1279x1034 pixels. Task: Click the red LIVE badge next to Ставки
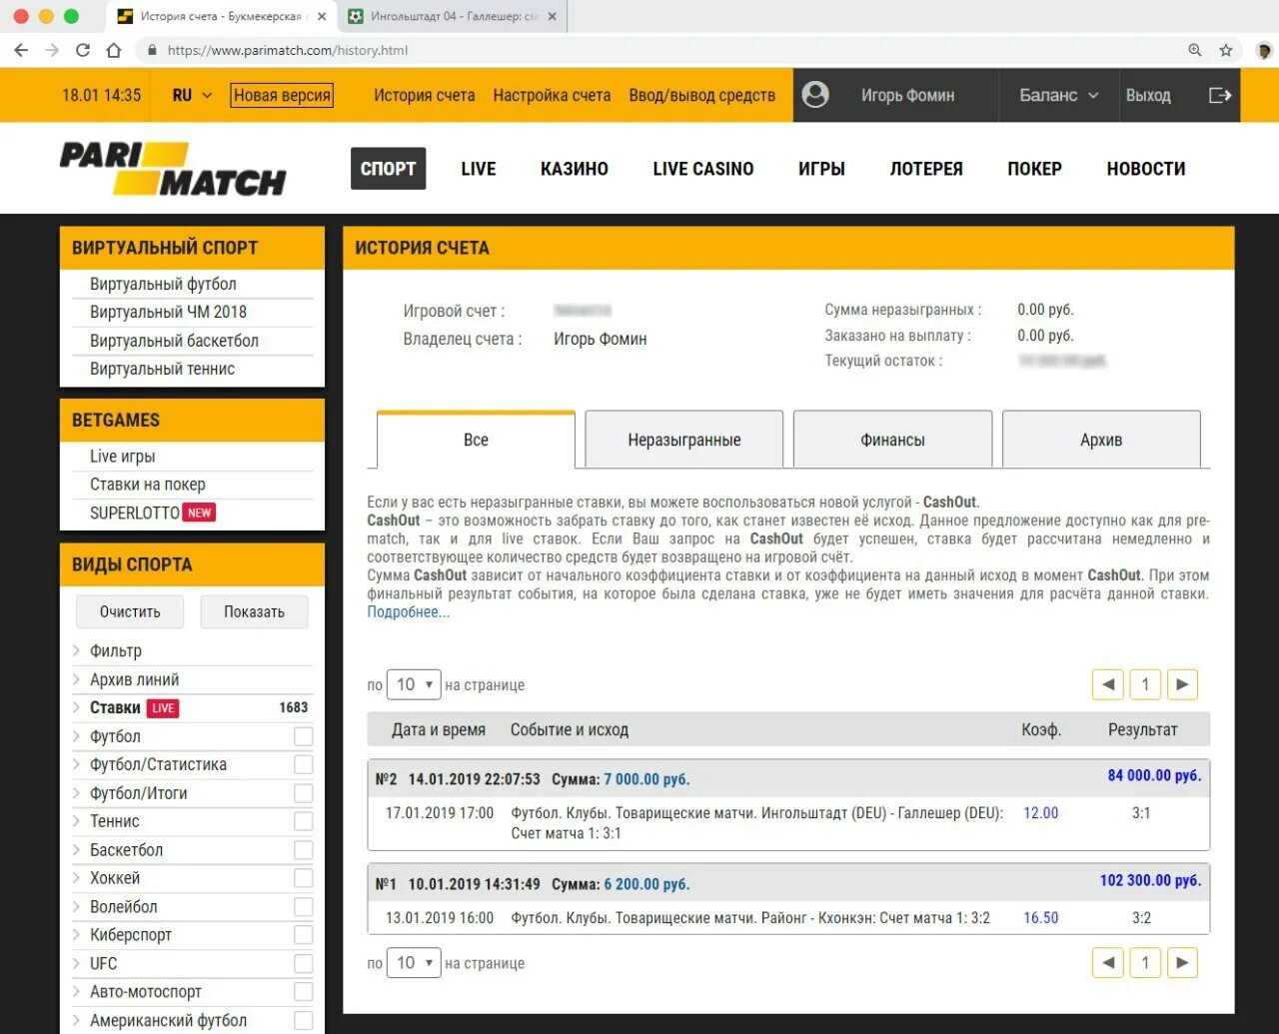pos(163,708)
